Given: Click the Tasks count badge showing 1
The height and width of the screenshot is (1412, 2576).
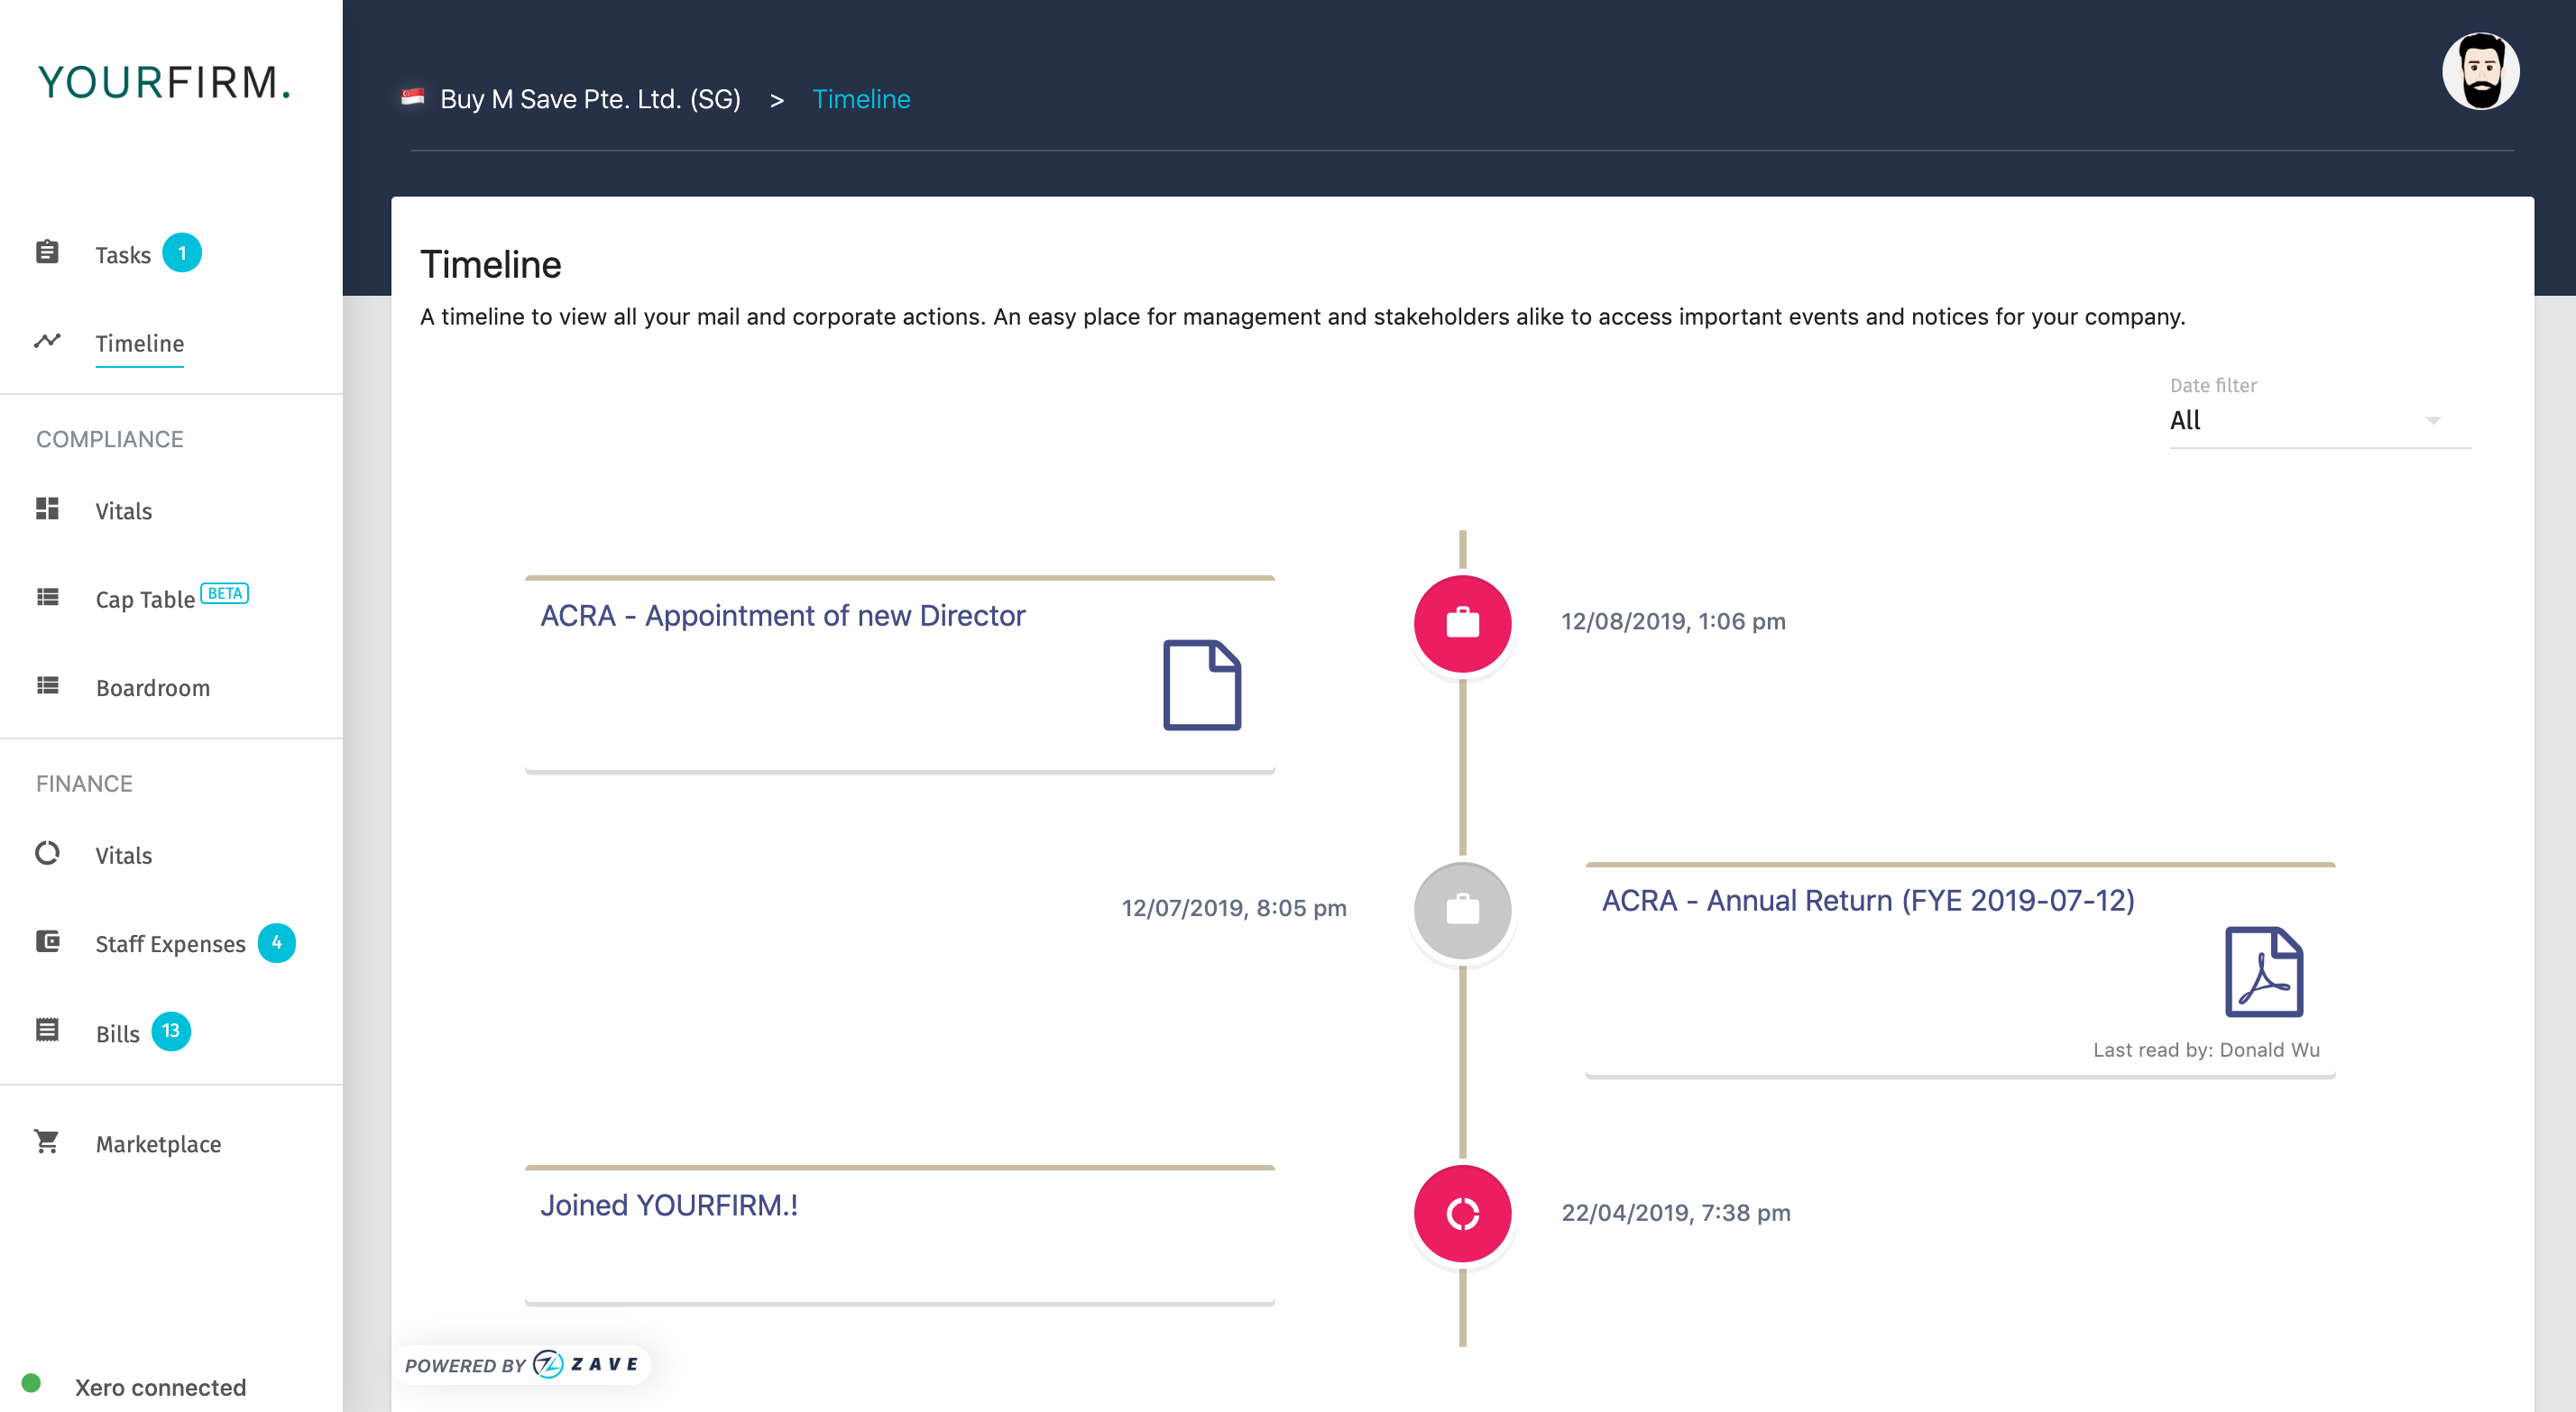Looking at the screenshot, I should pos(182,253).
